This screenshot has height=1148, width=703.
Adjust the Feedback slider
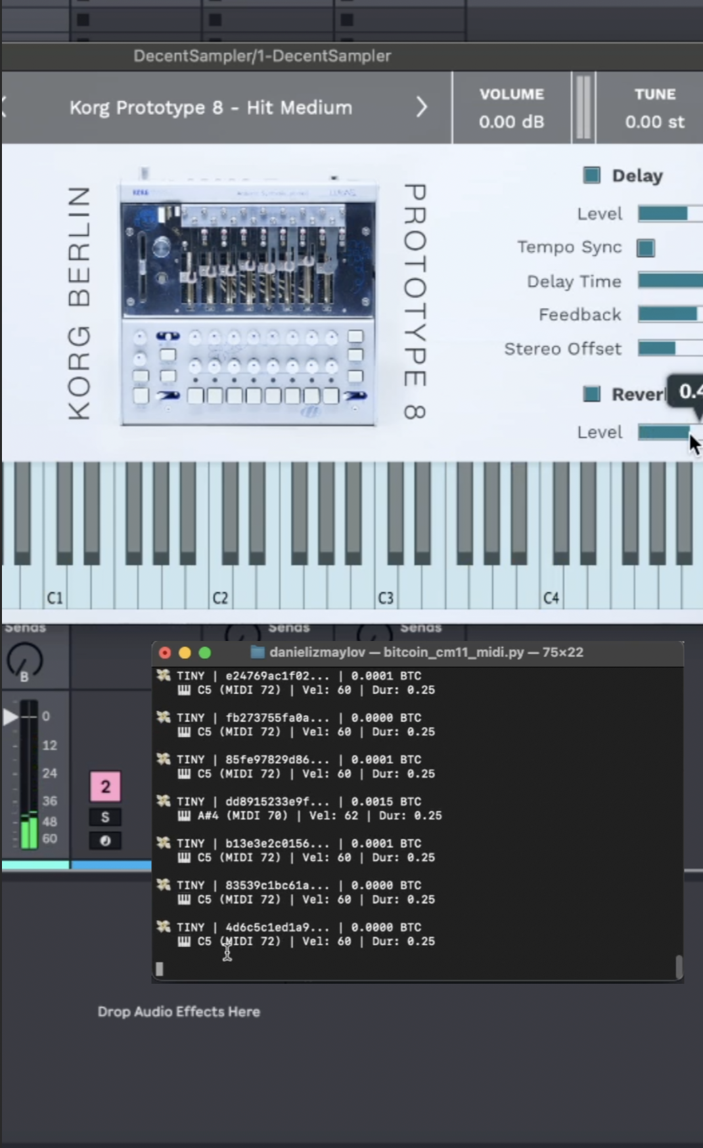(x=670, y=315)
